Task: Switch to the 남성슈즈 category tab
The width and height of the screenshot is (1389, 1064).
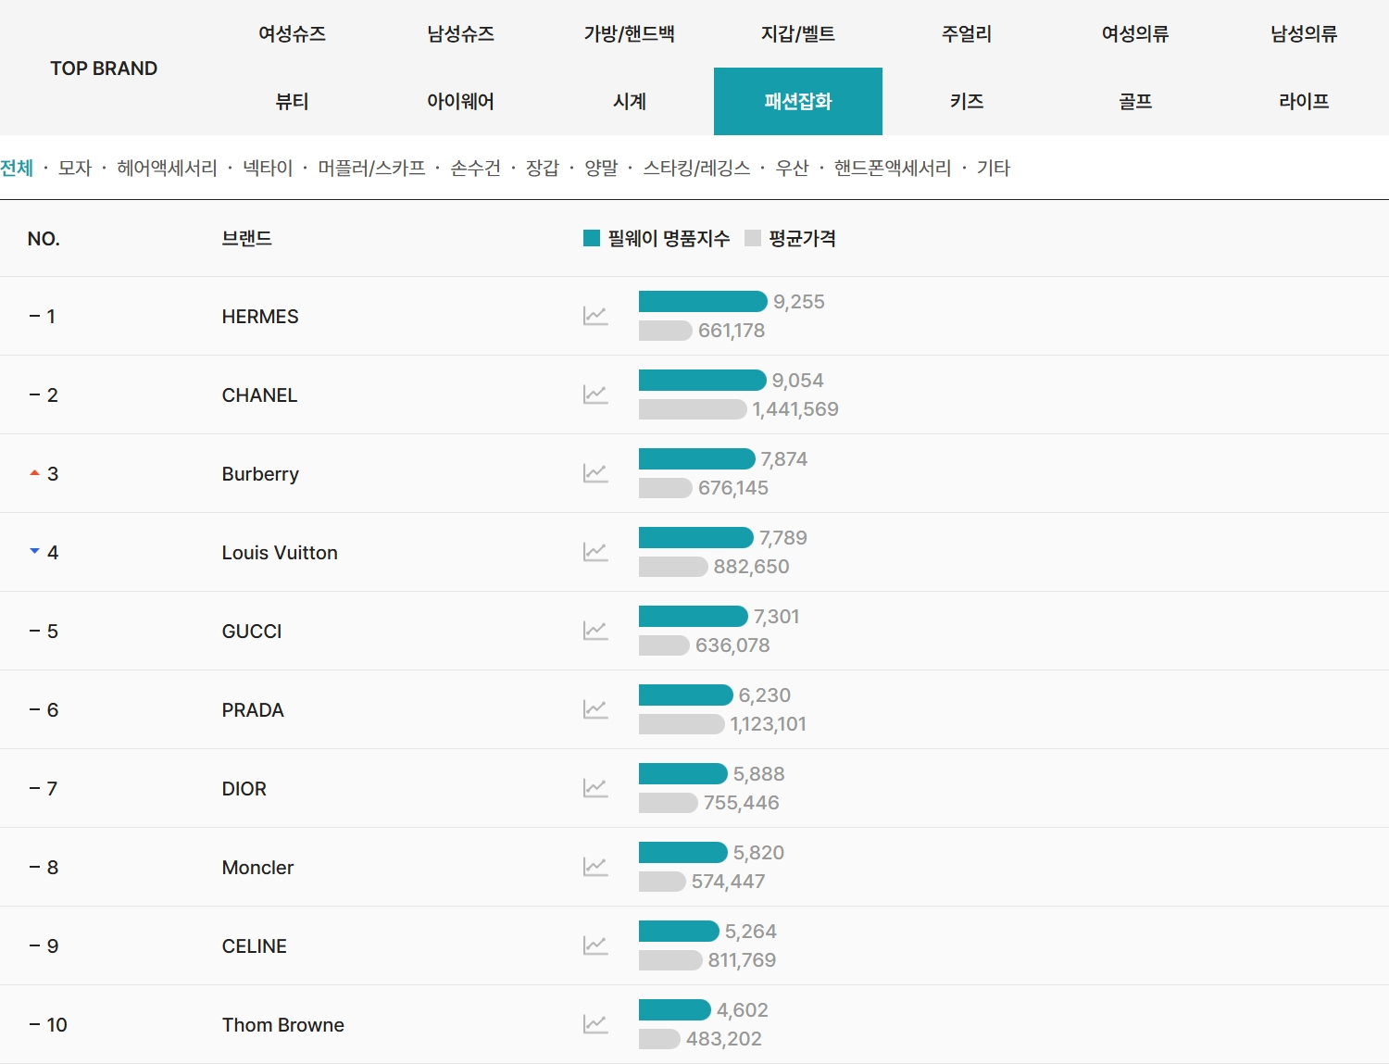Action: click(460, 34)
